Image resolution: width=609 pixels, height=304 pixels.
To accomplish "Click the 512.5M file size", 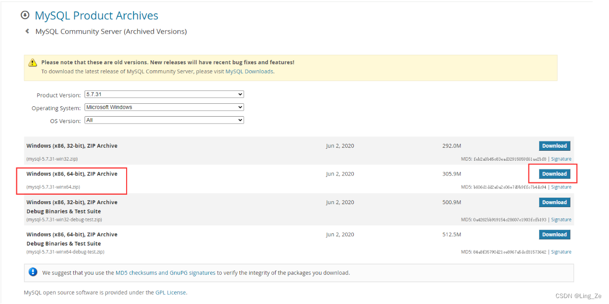I will (452, 234).
